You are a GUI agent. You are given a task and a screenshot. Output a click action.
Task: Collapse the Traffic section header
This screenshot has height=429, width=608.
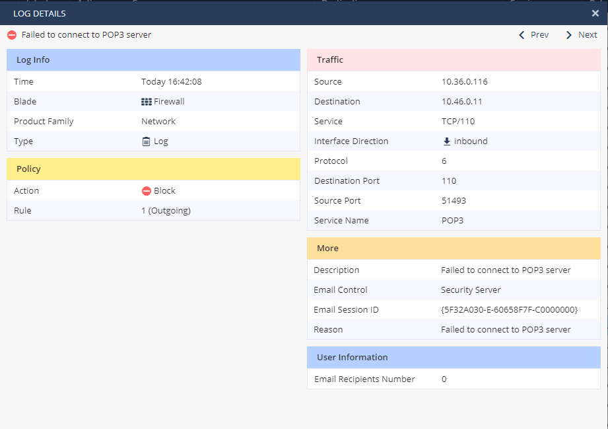[x=454, y=59]
